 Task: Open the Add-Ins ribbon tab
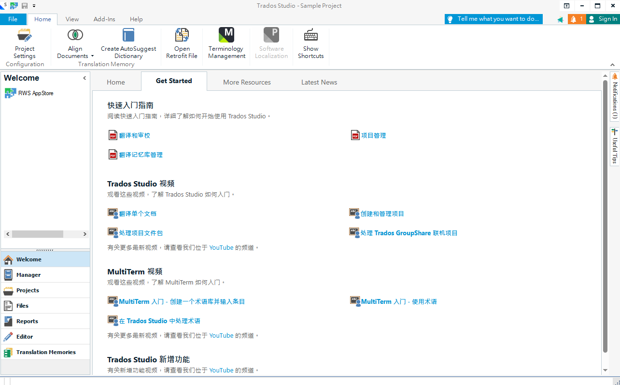point(104,19)
